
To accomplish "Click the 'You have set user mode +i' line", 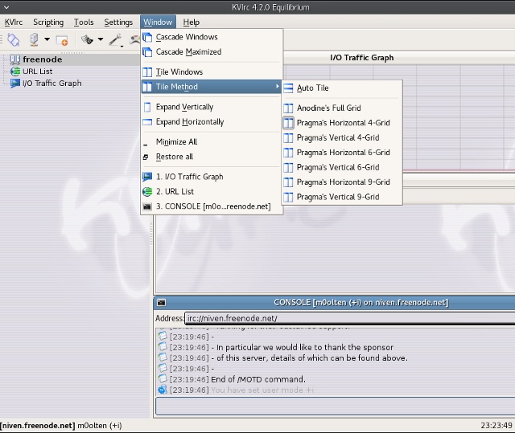I will (262, 390).
